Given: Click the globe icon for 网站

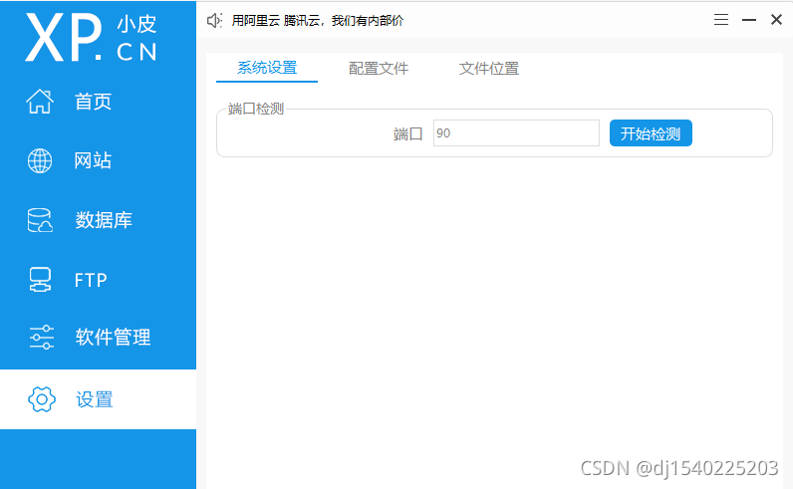Looking at the screenshot, I should tap(40, 160).
